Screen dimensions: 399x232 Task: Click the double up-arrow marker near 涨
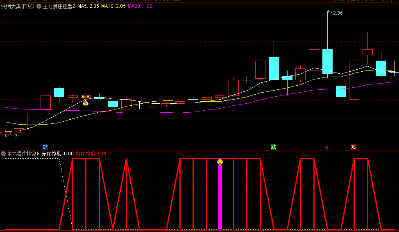(x=327, y=148)
